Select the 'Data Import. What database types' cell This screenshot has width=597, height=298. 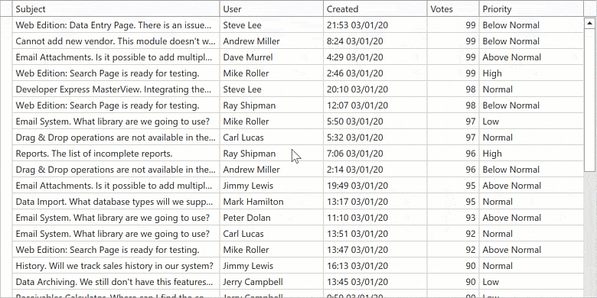[x=116, y=202]
